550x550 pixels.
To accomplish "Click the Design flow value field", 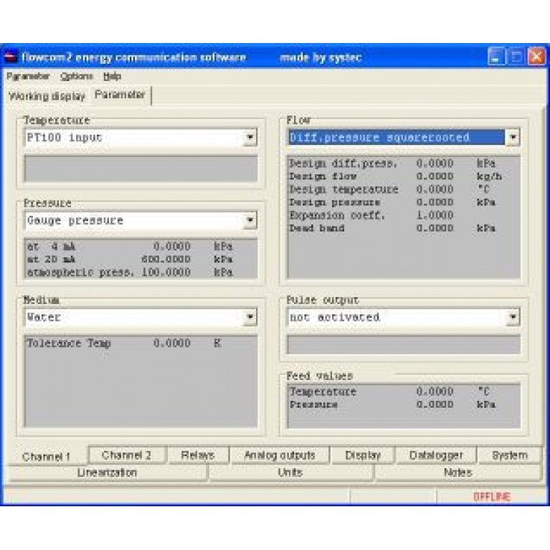I will coord(435,176).
